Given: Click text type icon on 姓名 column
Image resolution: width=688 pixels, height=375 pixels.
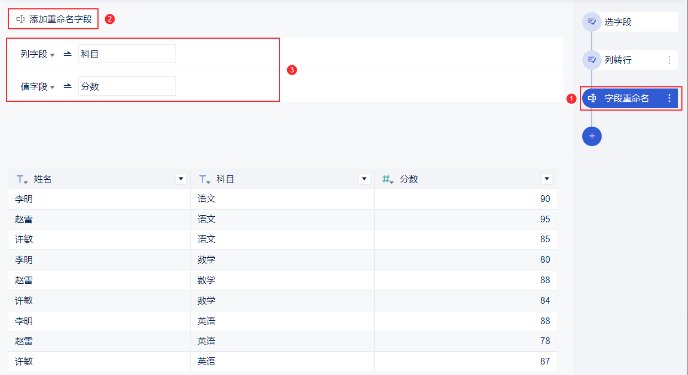Looking at the screenshot, I should [x=22, y=179].
